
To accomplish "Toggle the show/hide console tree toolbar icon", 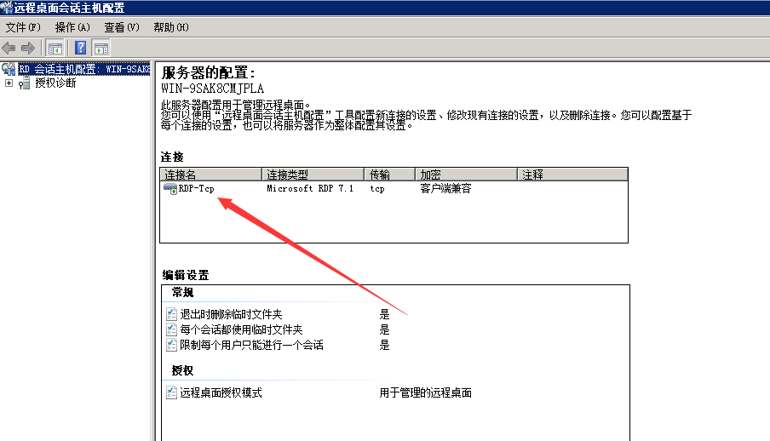I will 55,48.
